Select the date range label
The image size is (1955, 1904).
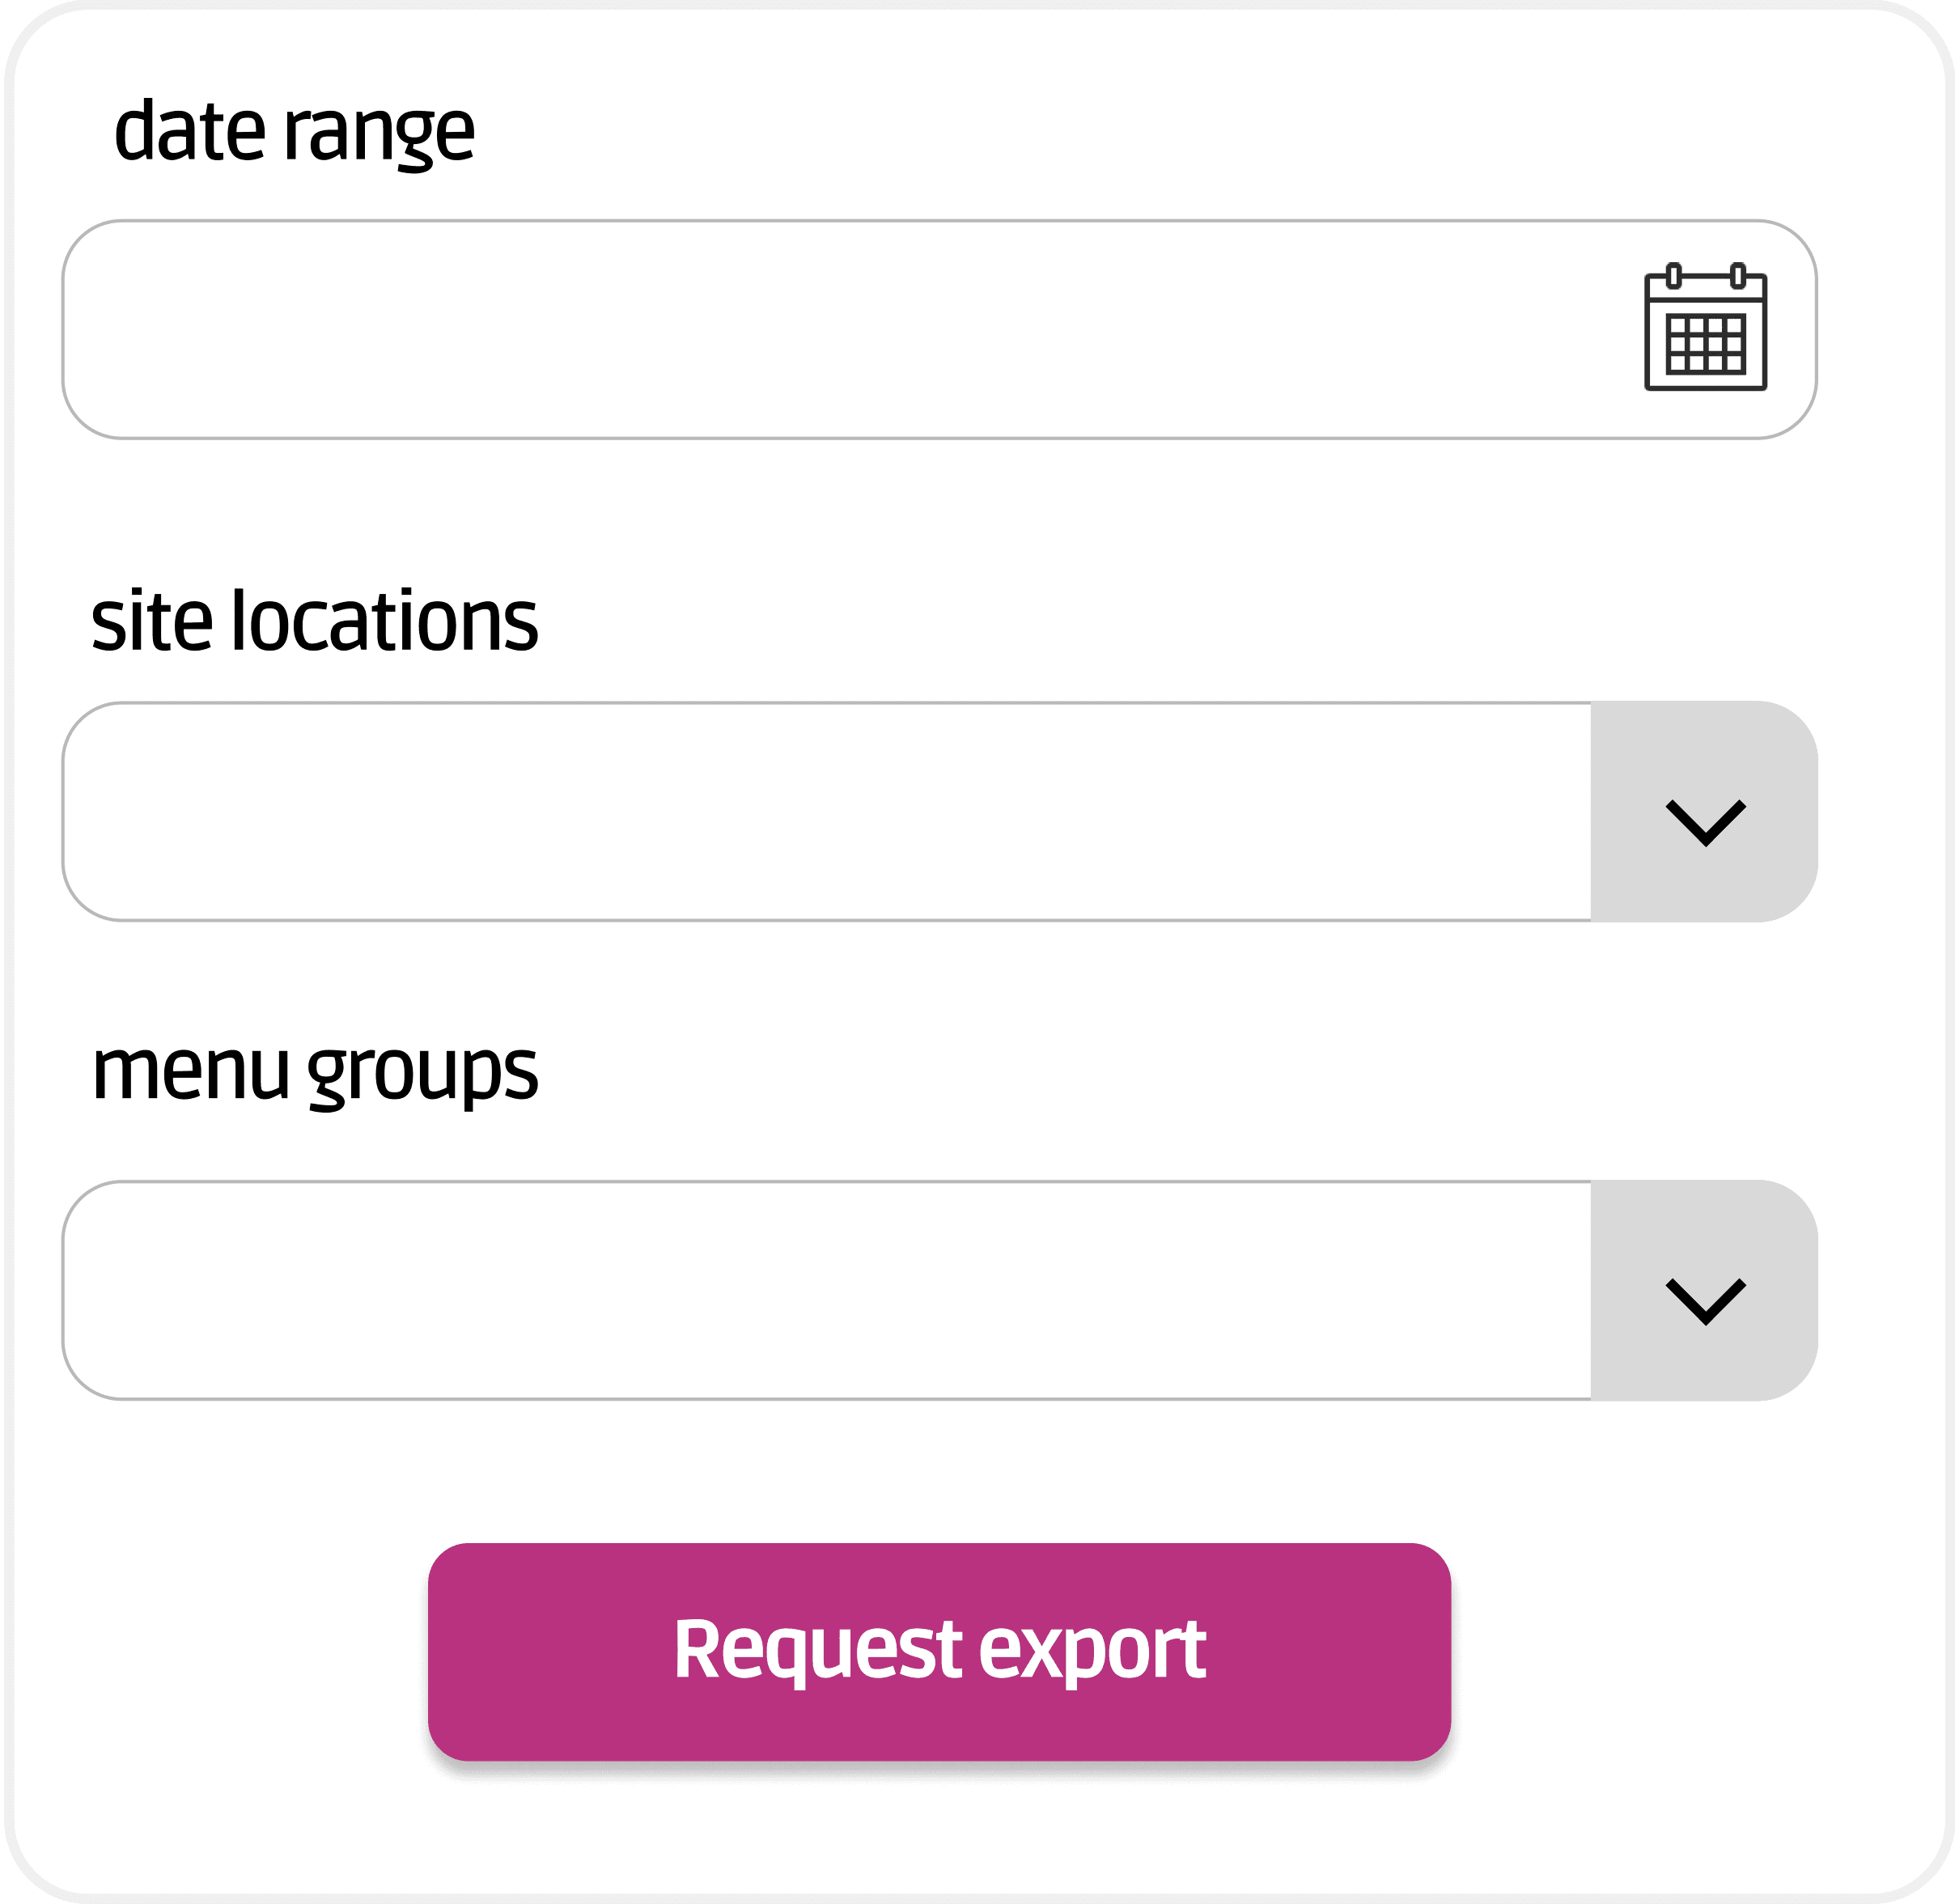click(x=294, y=131)
